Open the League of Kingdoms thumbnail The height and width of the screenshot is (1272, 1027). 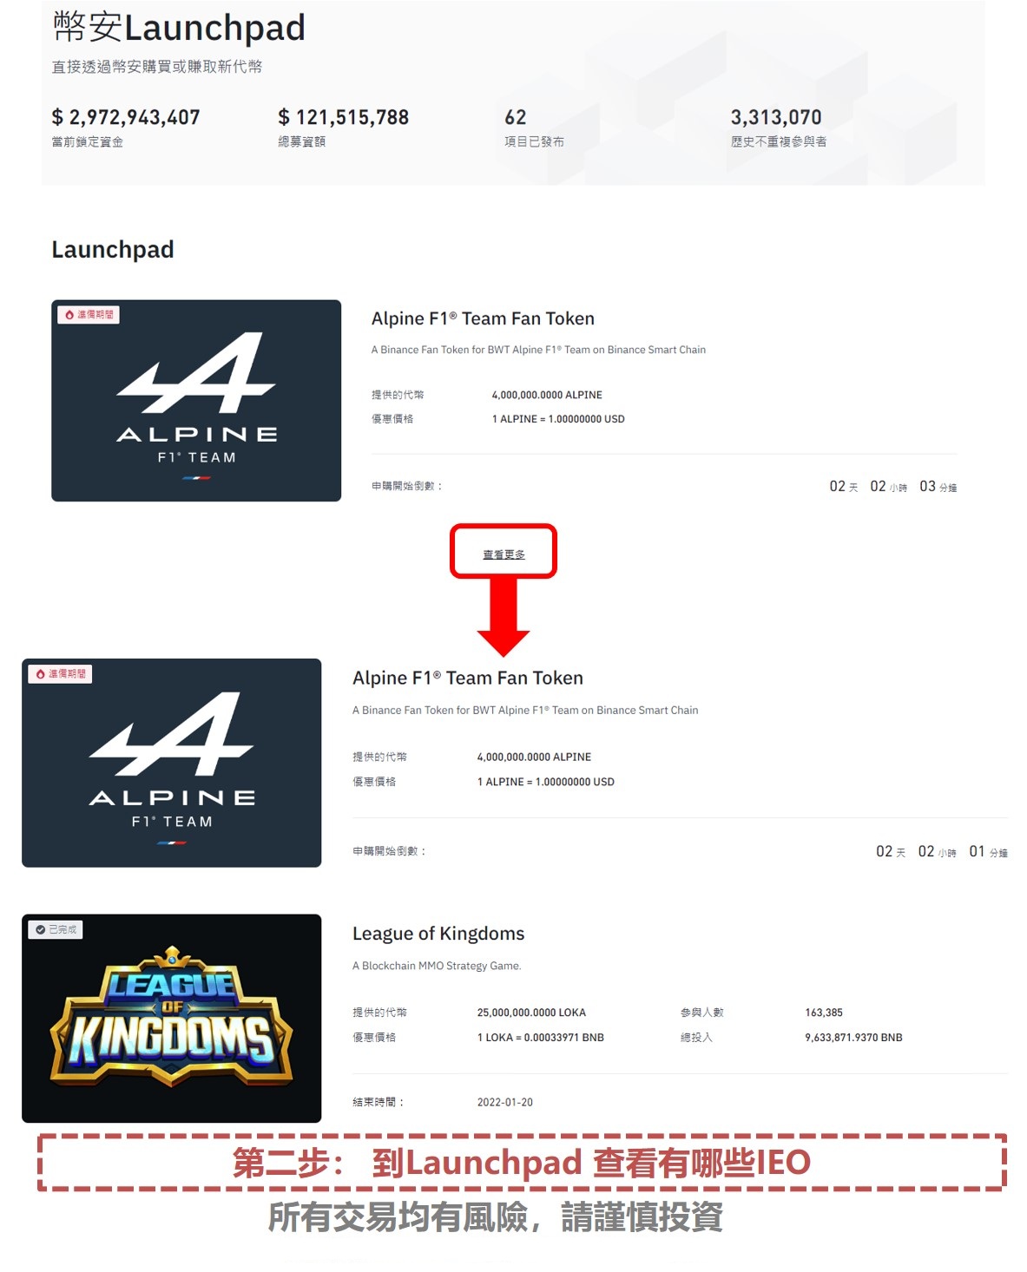[172, 1019]
